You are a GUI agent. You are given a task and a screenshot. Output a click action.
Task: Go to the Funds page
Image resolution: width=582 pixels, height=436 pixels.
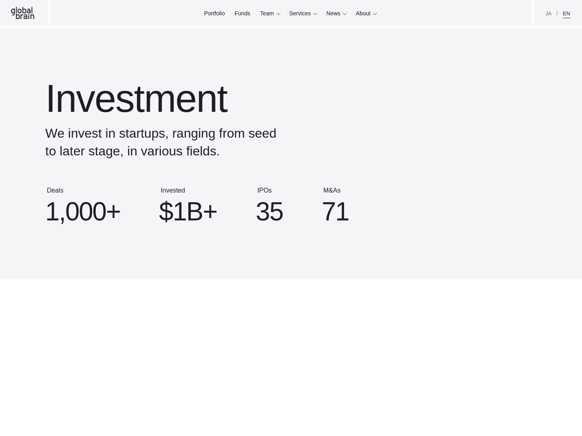tap(242, 13)
